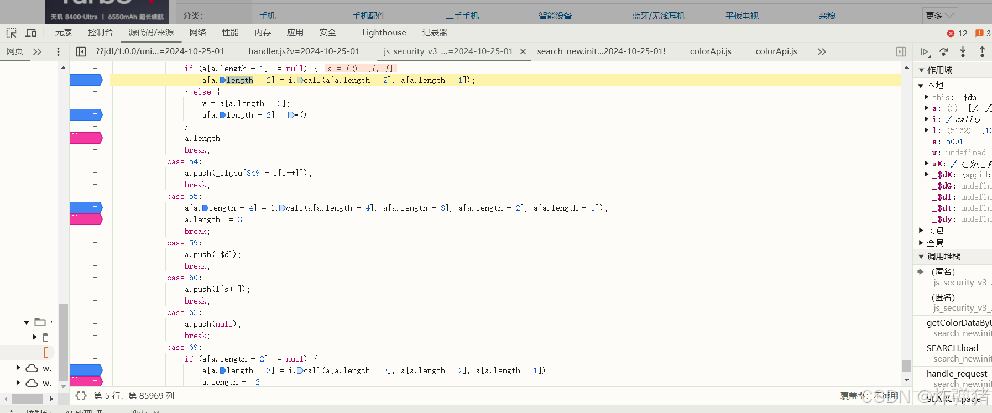
Task: Open the search_new.init file tab
Action: 602,51
